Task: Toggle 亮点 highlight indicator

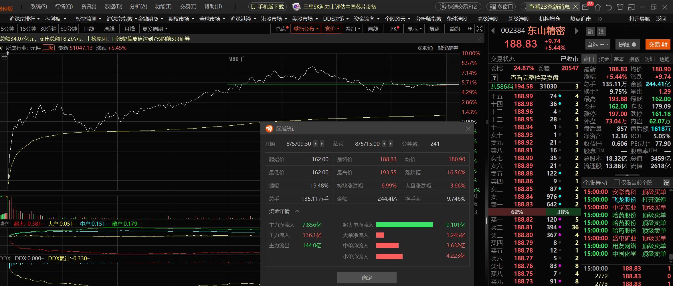Action: pos(281,29)
